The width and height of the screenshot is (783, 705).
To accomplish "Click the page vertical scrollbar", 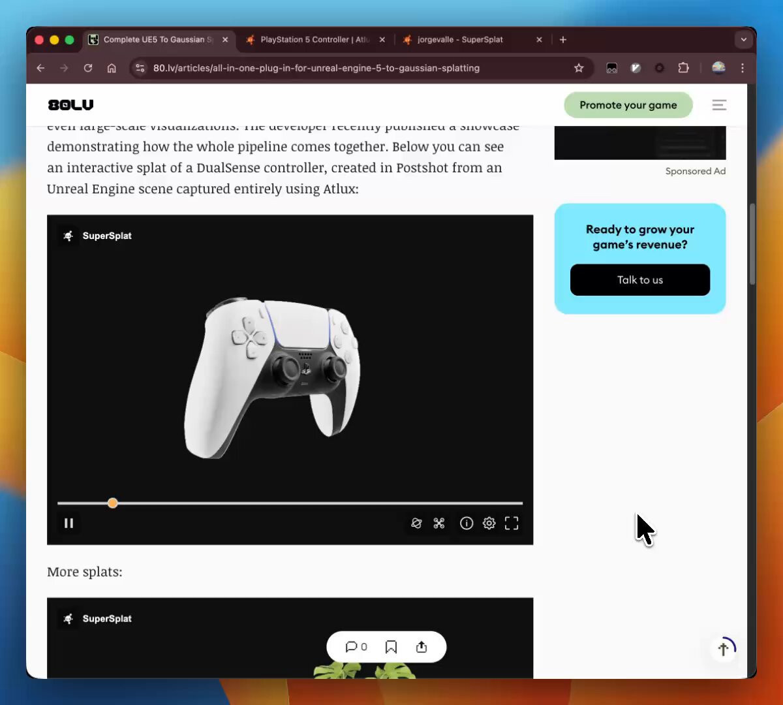I will tap(752, 244).
